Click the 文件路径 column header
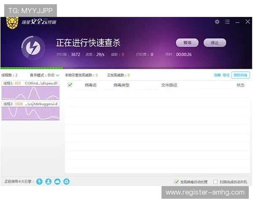Viewport: 253px width, 203px height. [169, 85]
